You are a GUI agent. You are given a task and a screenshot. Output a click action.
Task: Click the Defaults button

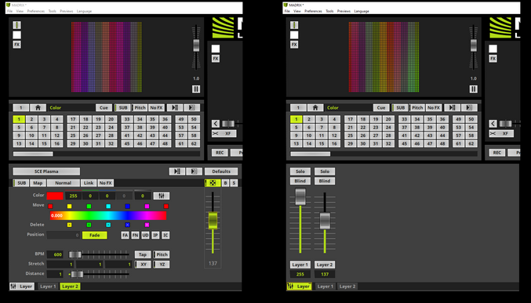tap(221, 171)
